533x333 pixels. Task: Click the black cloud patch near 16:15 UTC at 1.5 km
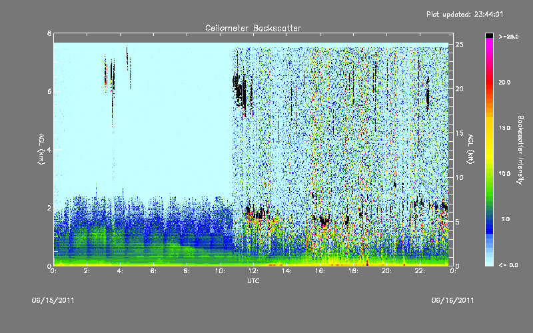(324, 222)
